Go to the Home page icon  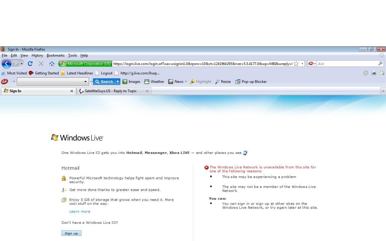coord(52,64)
